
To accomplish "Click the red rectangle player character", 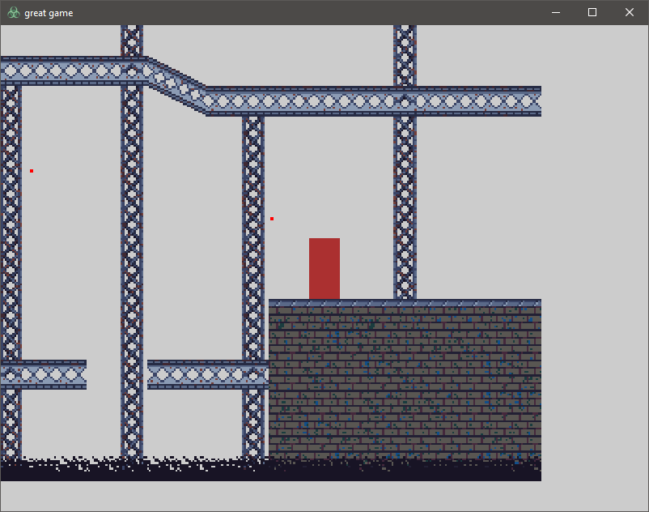I will pos(324,268).
